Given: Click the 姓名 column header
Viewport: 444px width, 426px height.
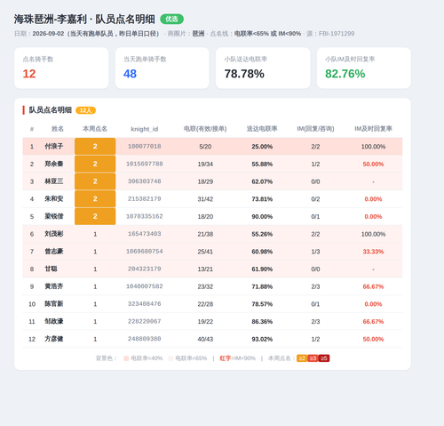Looking at the screenshot, I should point(58,129).
